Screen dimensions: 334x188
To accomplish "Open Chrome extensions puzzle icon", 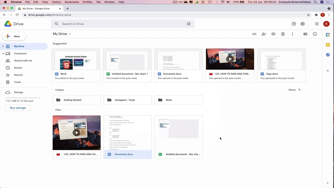I will [316, 15].
